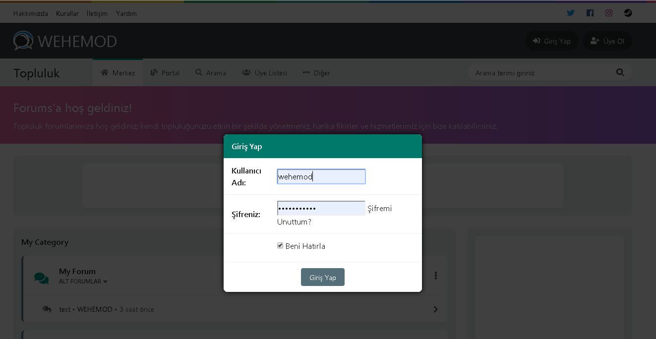Go to the last post chevron arrow
Screen dimensions: 656x339
click(x=436, y=309)
